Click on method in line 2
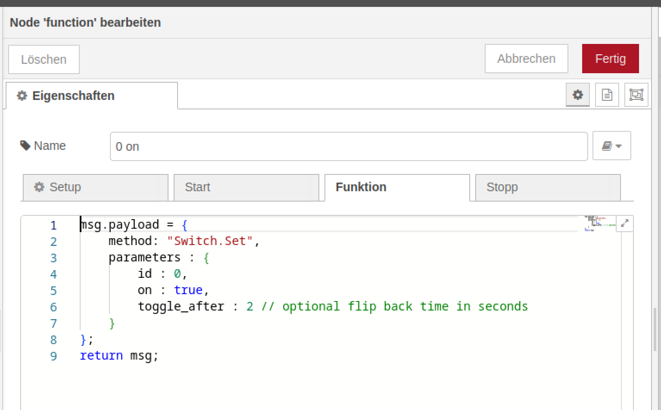The image size is (661, 410). 130,241
